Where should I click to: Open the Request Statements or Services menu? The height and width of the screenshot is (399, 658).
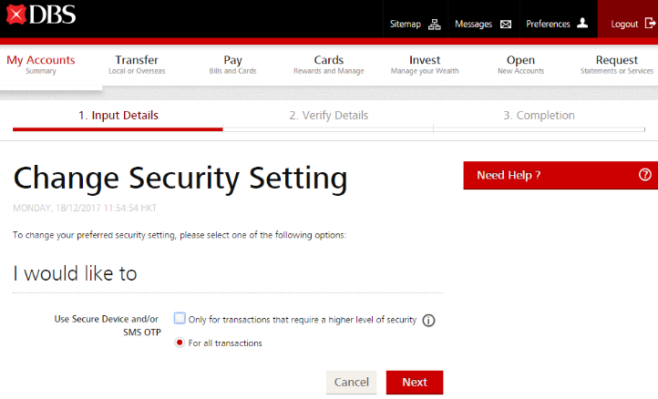coord(616,65)
